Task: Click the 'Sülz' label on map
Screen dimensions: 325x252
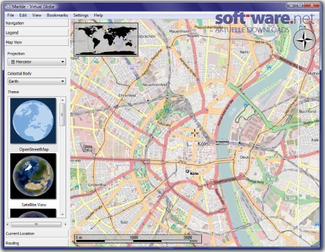Action: click(x=124, y=222)
